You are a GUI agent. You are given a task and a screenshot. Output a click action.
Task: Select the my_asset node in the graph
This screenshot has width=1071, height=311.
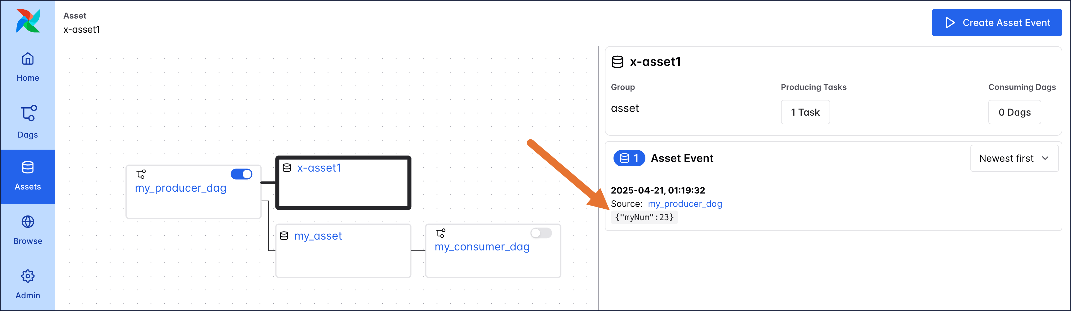[318, 236]
